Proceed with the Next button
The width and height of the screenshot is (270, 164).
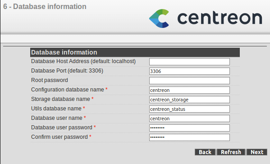tap(257, 152)
